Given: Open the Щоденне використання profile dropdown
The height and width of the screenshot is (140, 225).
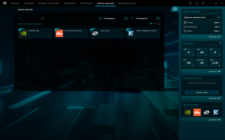Looking at the screenshot, I should pyautogui.click(x=202, y=17).
